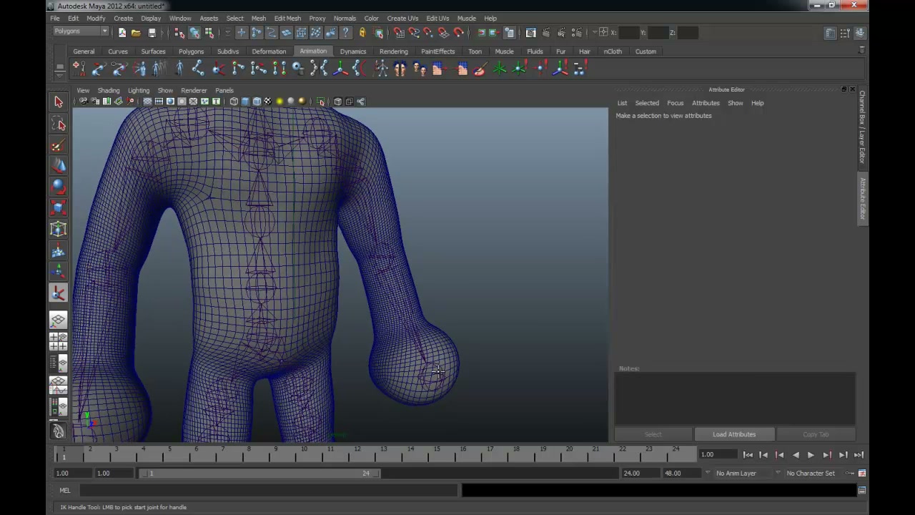Click frame 12 on the time slider

click(356, 454)
